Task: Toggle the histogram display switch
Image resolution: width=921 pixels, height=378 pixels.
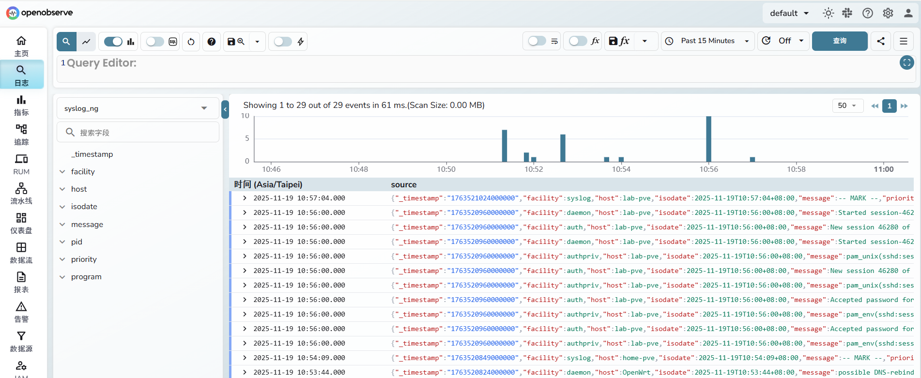Action: point(113,42)
